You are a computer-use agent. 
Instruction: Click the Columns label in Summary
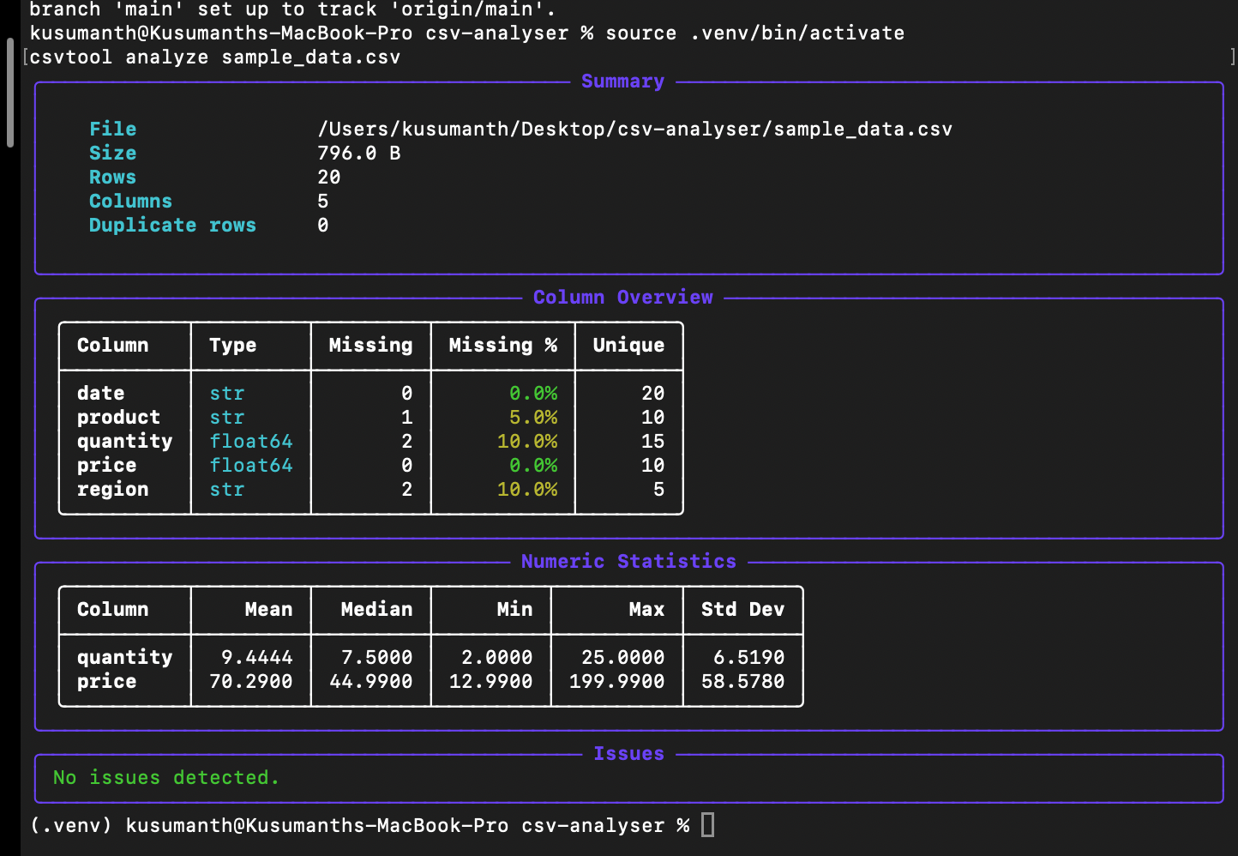click(x=131, y=202)
